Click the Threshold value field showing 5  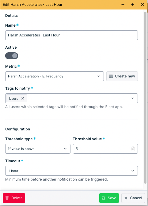105,149
